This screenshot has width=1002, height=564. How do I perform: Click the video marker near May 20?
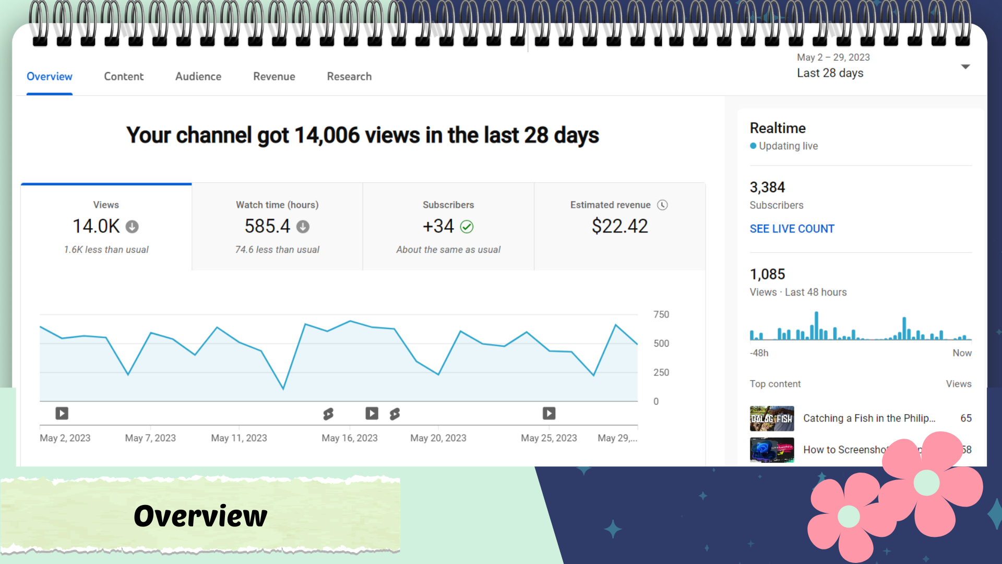coord(372,414)
